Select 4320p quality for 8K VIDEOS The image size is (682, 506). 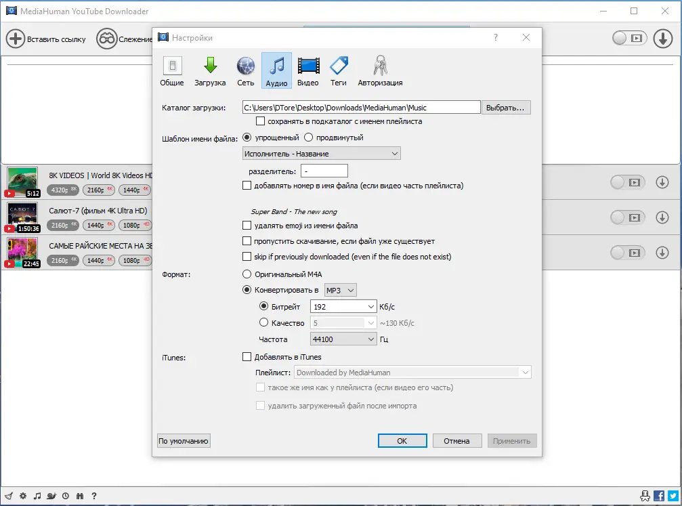coord(63,190)
